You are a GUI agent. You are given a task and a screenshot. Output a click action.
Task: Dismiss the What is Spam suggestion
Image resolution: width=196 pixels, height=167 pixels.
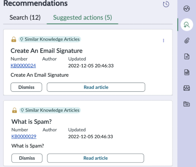(27, 158)
